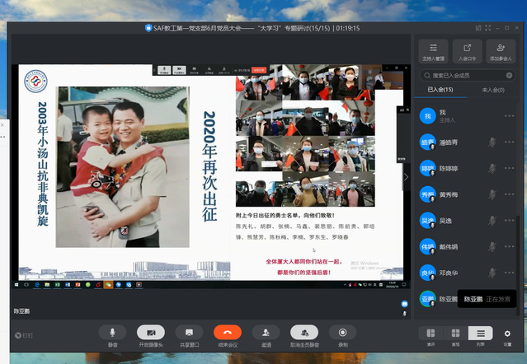The image size is (527, 364).
Task: Click the small microphone icon below shared screen
Action: click(405, 314)
